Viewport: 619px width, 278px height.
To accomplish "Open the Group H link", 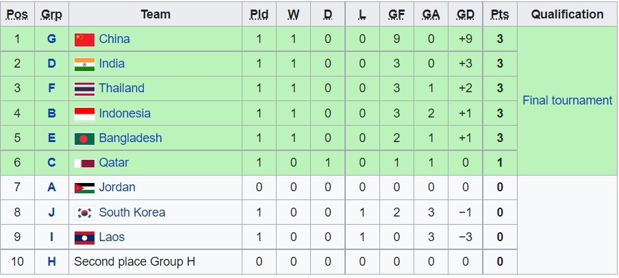I will 51,262.
